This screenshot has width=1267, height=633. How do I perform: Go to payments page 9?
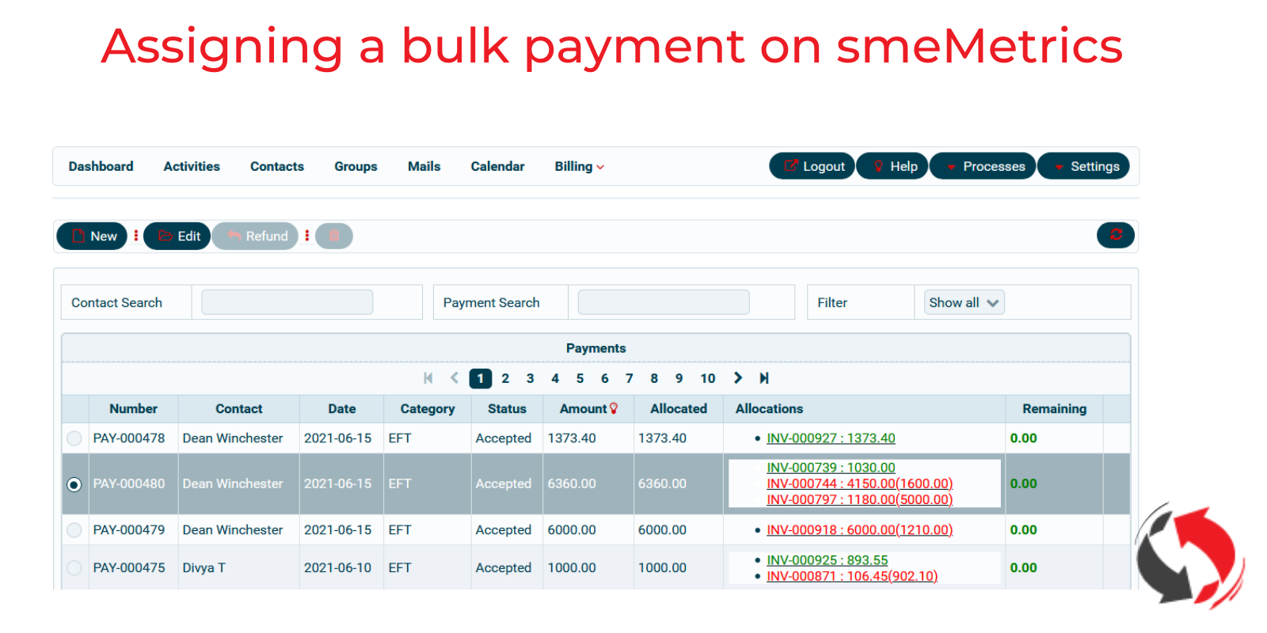coord(679,378)
